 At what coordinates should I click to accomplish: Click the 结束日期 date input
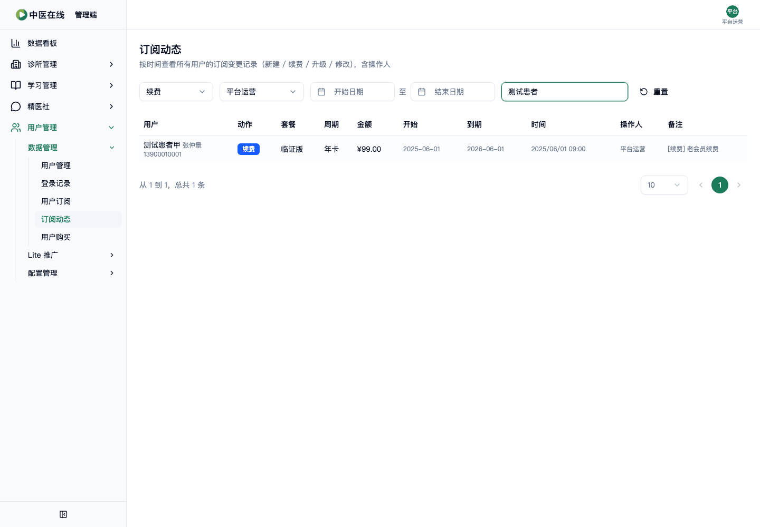pyautogui.click(x=453, y=92)
